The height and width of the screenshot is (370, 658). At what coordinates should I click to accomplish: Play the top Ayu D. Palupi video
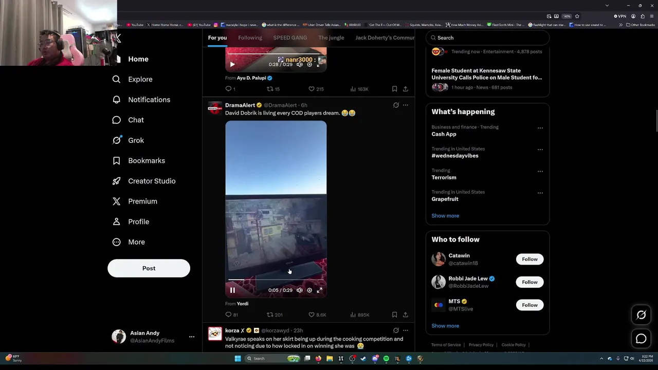pyautogui.click(x=232, y=64)
